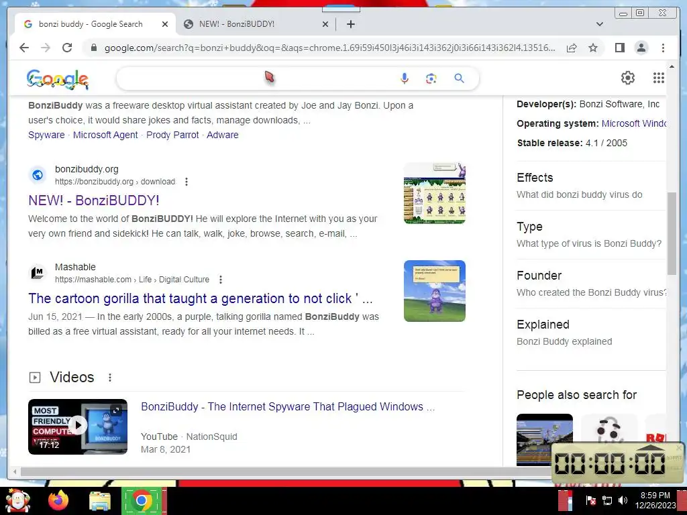687x515 pixels.
Task: Click Chrome icon on the taskbar
Action: pyautogui.click(x=141, y=500)
